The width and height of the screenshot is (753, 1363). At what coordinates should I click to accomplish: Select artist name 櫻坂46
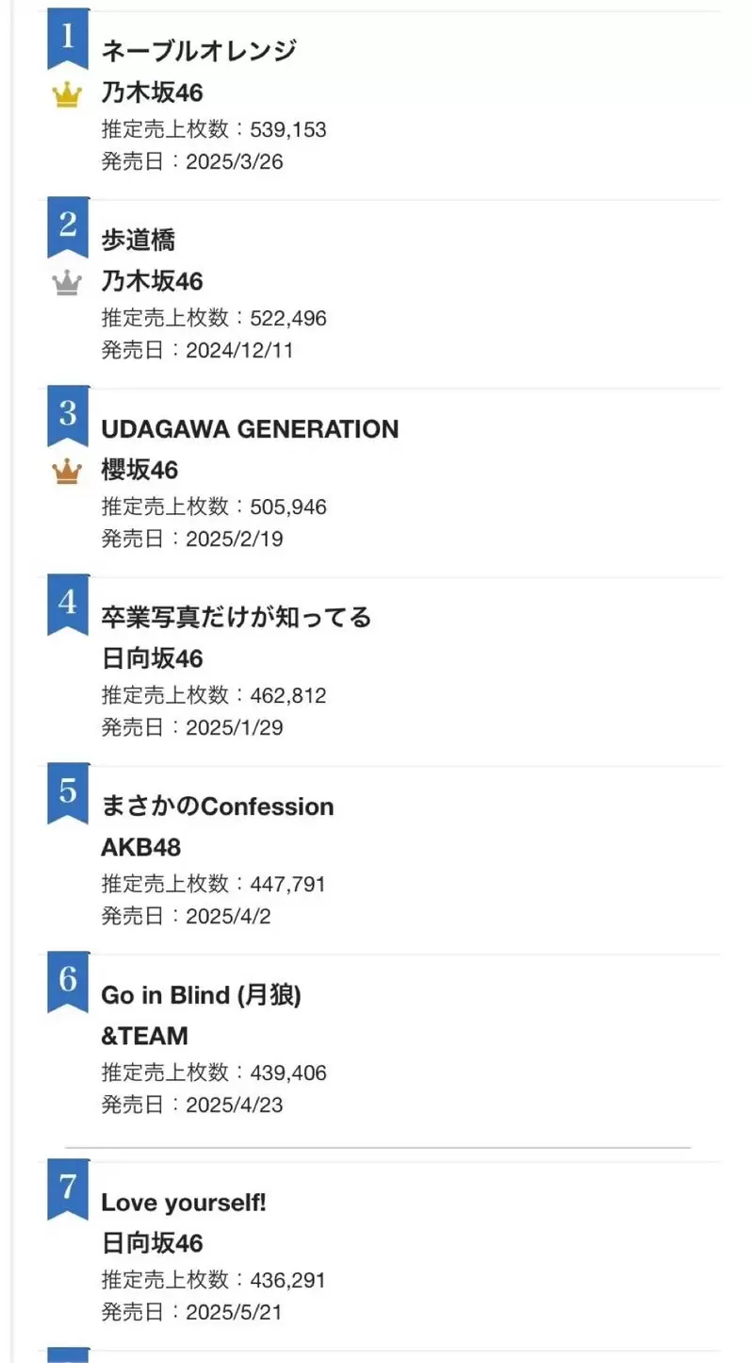(x=139, y=470)
